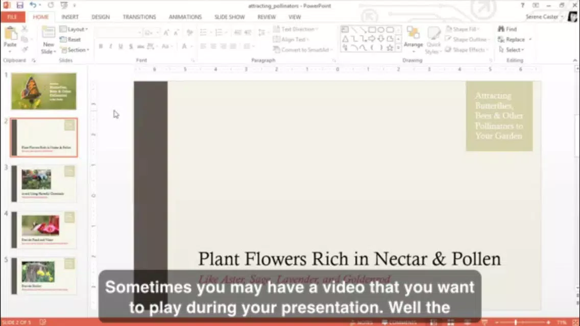Toggle Italic formatting
580x326 pixels.
[111, 46]
